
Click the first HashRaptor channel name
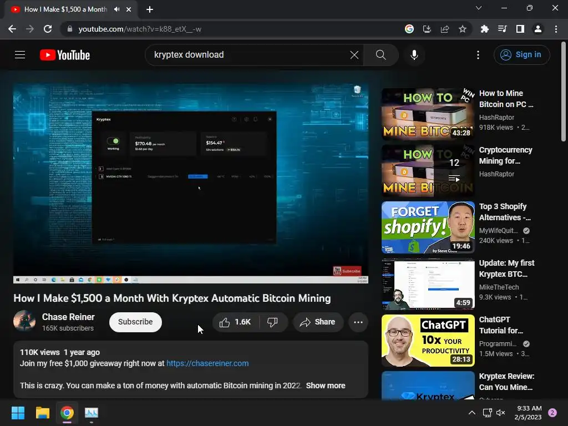pyautogui.click(x=496, y=118)
